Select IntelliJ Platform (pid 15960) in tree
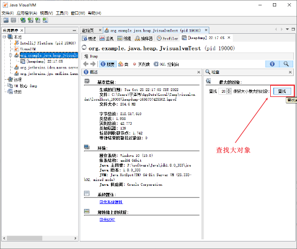The width and height of the screenshot is (297, 249). 48,43
